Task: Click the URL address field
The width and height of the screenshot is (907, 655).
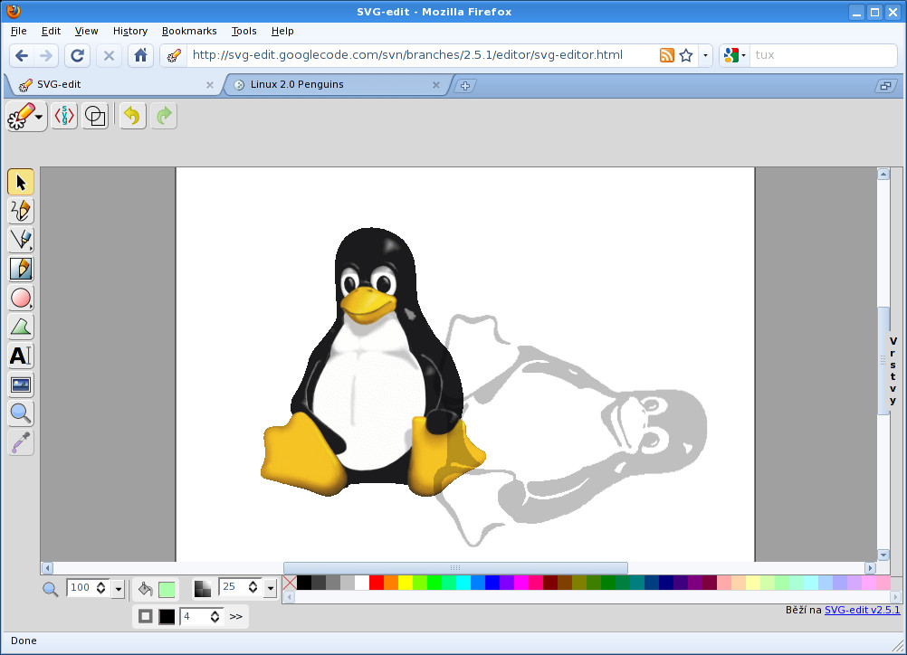Action: tap(408, 55)
